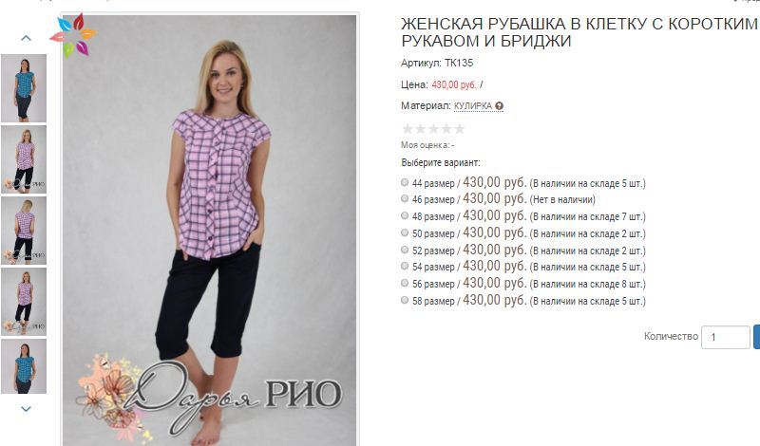
Task: Select the 44 размер radio option
Action: pos(405,182)
